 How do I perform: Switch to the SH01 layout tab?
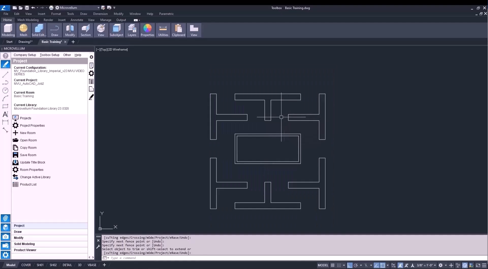coord(40,265)
